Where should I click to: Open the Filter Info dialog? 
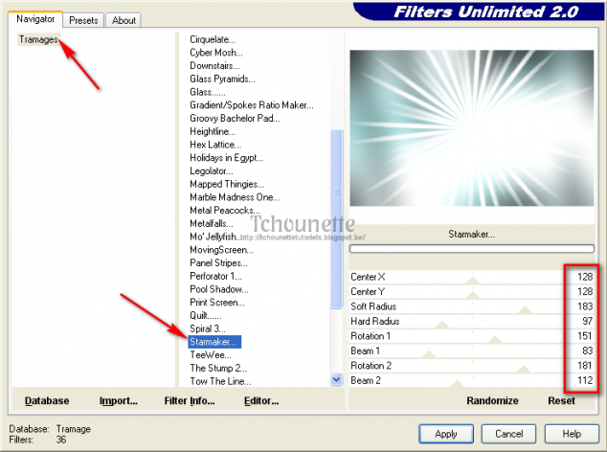[189, 401]
